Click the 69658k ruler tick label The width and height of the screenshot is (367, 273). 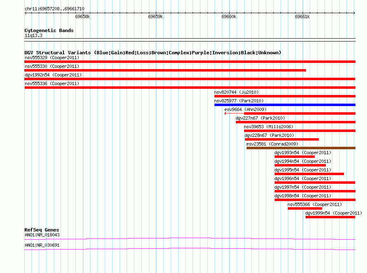pos(82,16)
